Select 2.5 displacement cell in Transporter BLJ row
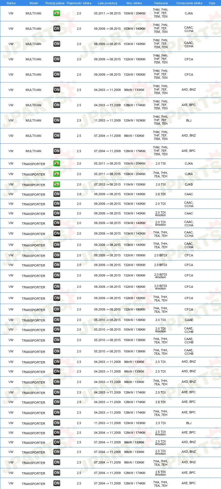Viewport: 221px width, 489px height. (x=79, y=423)
